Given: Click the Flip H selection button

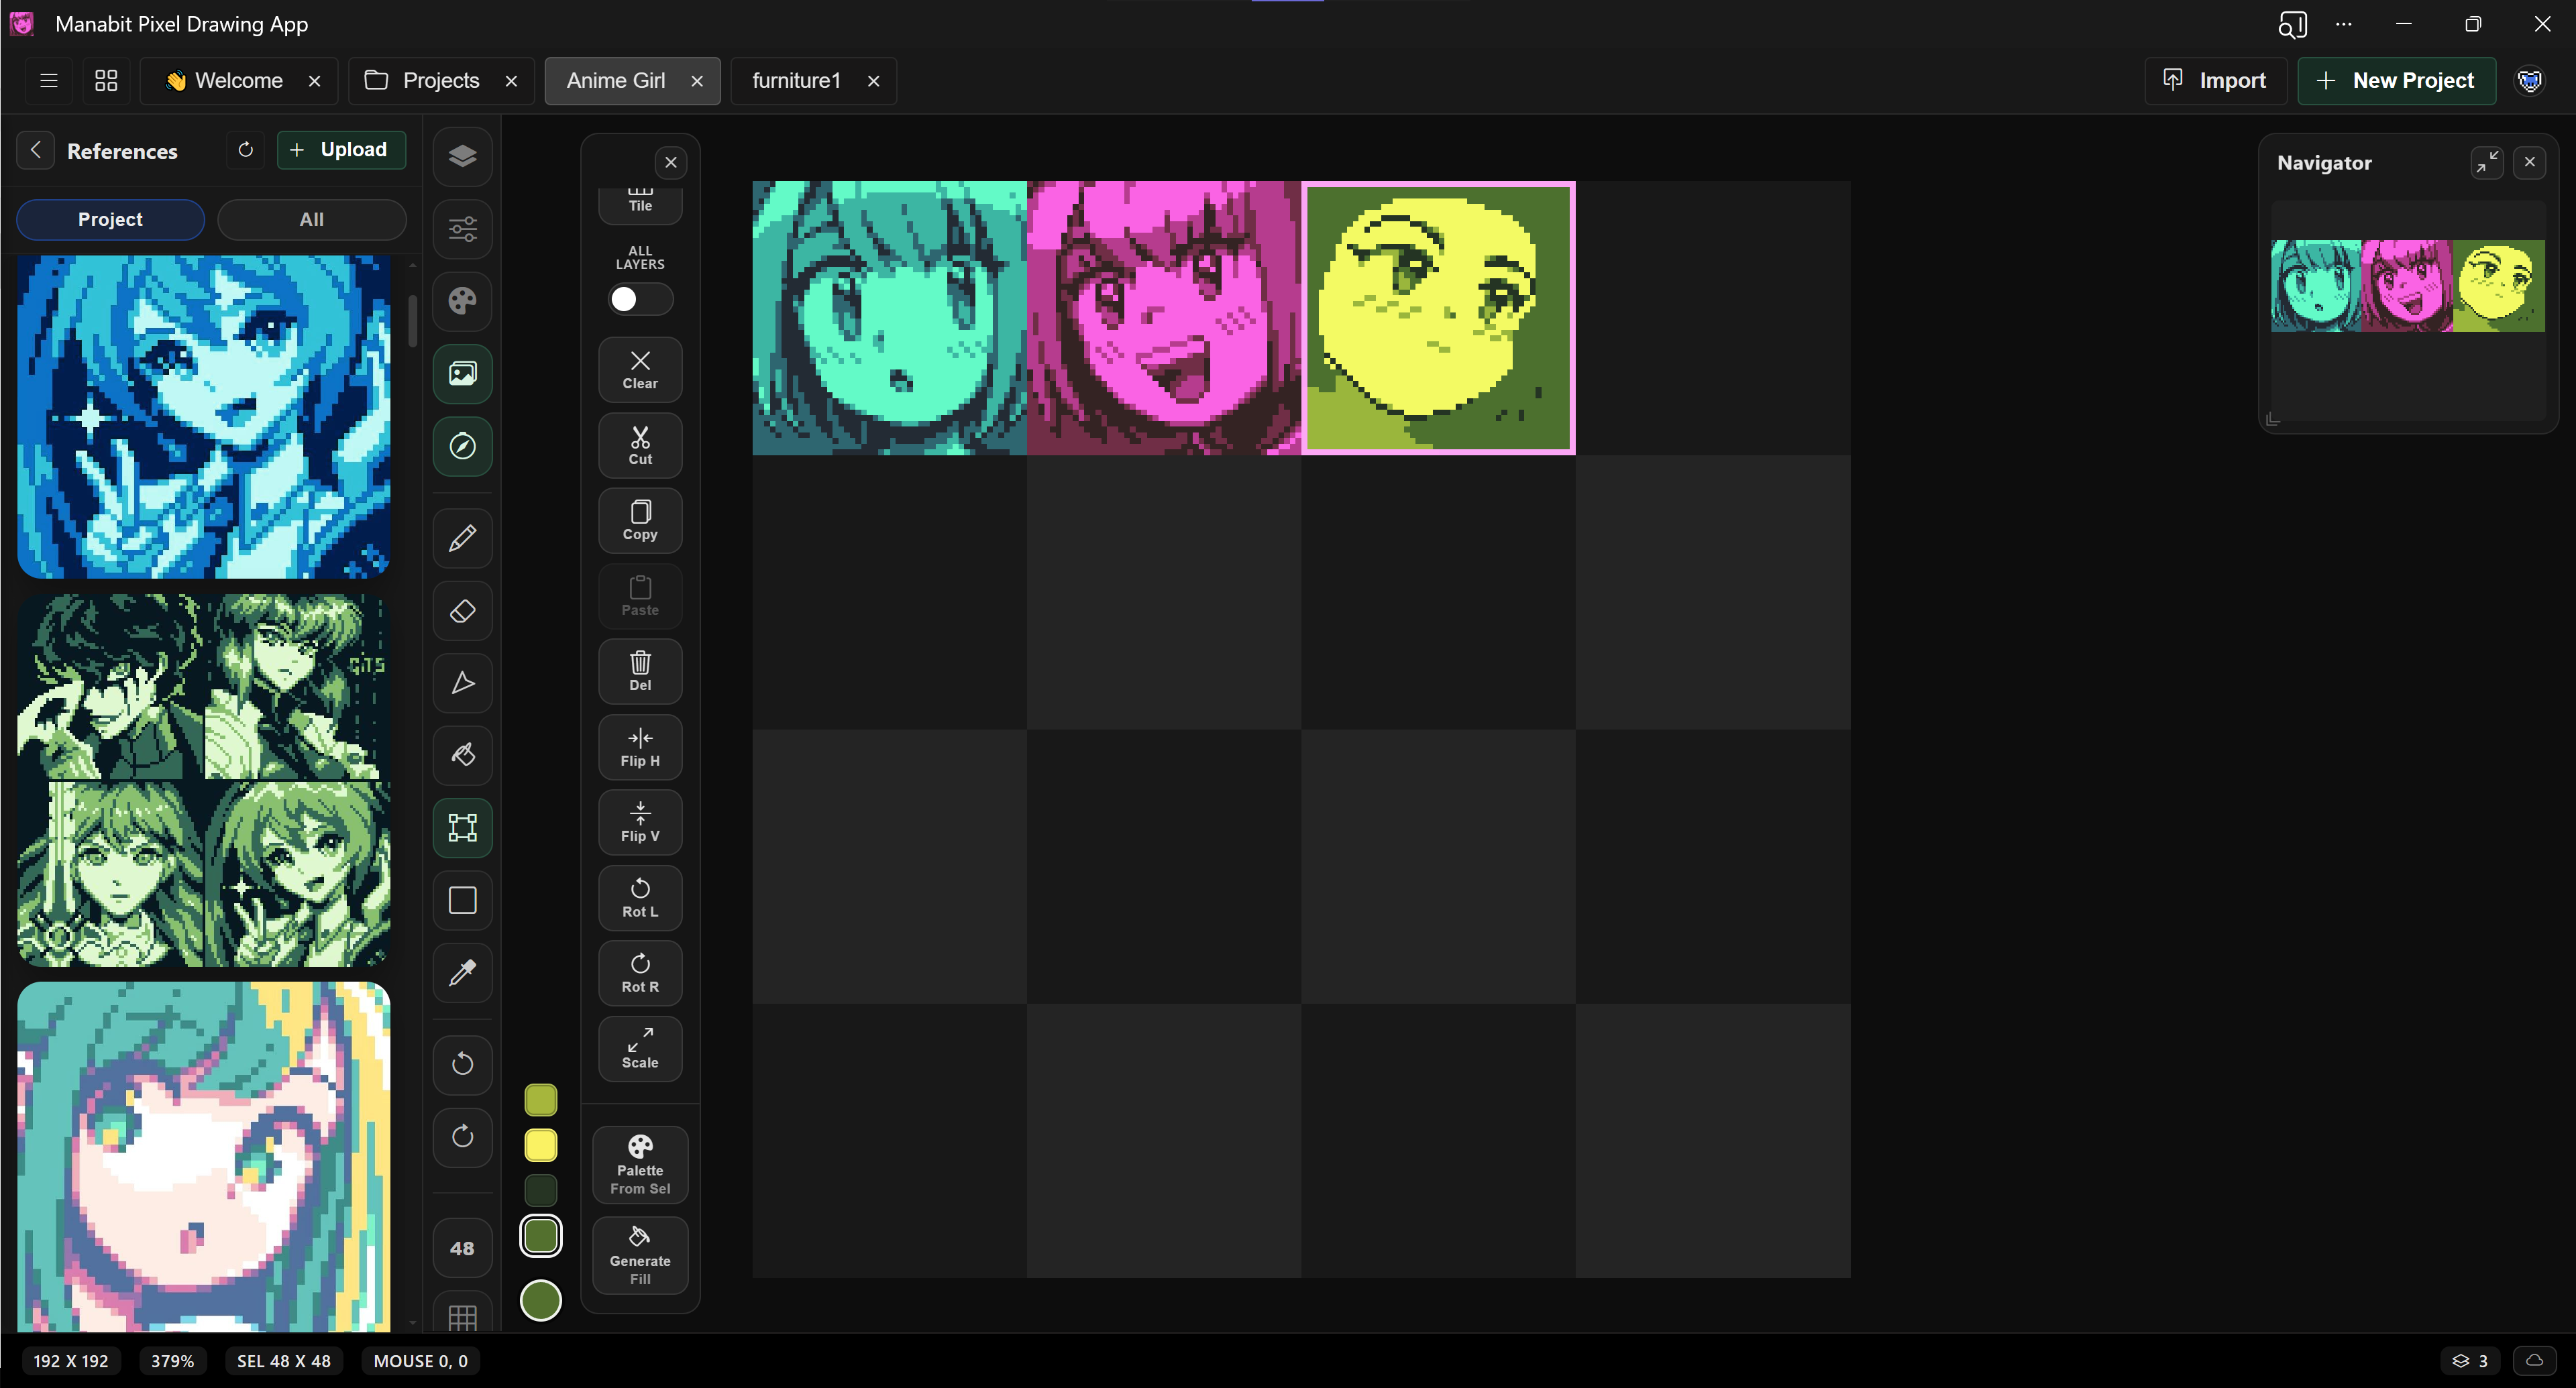Looking at the screenshot, I should pos(639,746).
